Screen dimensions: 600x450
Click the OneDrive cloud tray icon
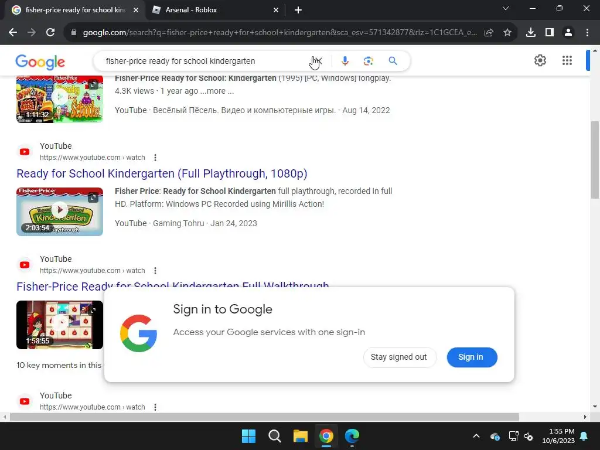(x=495, y=436)
